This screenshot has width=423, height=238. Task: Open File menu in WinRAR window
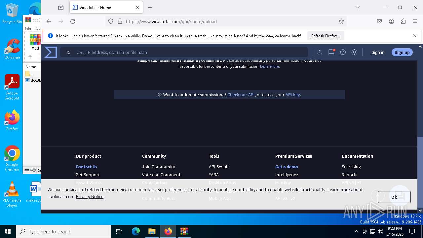pyautogui.click(x=28, y=28)
